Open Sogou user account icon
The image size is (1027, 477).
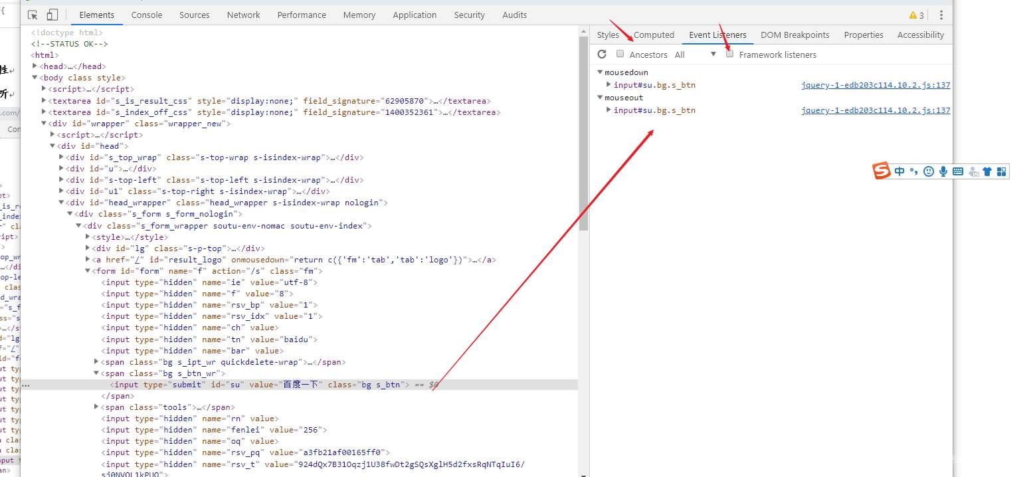pos(973,171)
